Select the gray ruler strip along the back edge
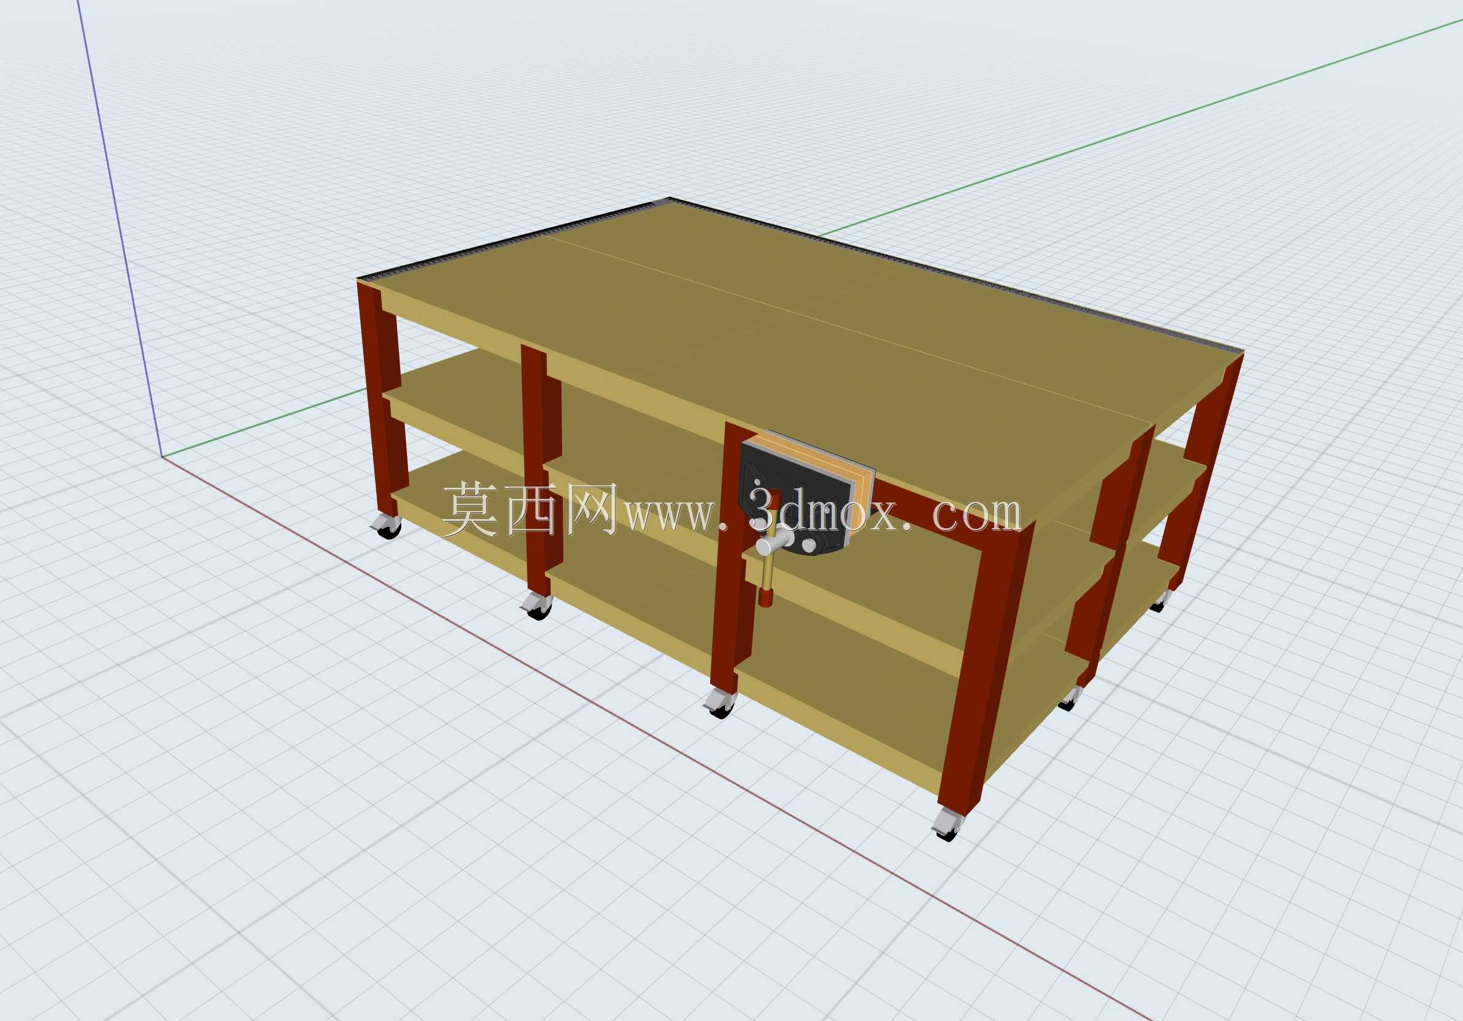 955,275
